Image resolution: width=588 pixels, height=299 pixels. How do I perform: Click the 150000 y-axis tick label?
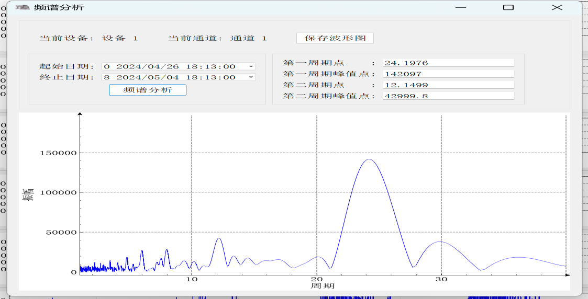pos(59,153)
